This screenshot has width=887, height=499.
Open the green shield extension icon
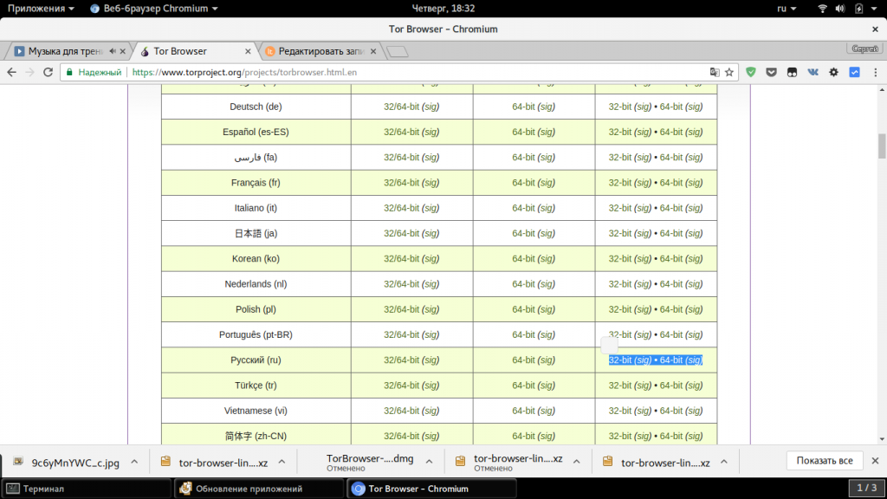point(751,73)
